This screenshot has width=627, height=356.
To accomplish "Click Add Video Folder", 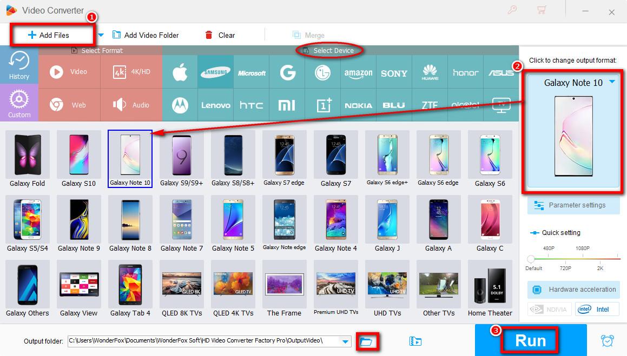I will tap(146, 35).
